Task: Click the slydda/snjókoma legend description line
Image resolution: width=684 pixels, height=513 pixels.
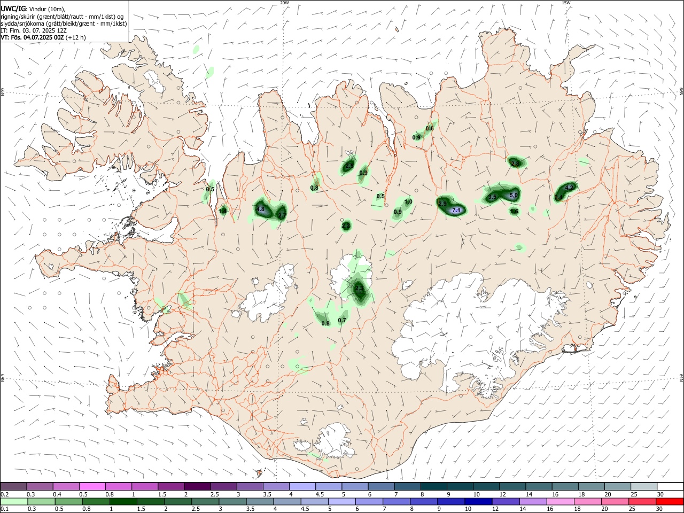Action: (x=64, y=24)
